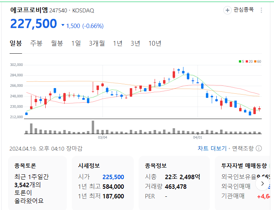Show the 1년 chart range
Image resolution: width=274 pixels, height=210 pixels.
click(x=118, y=43)
